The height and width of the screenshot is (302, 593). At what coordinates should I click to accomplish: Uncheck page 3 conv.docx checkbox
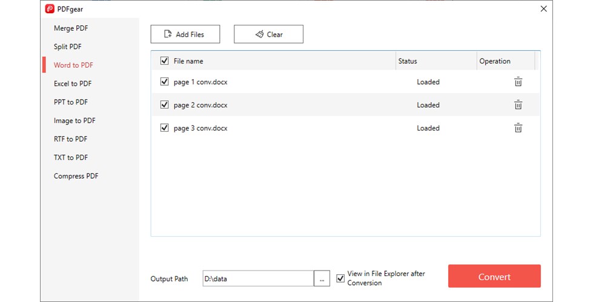(164, 128)
